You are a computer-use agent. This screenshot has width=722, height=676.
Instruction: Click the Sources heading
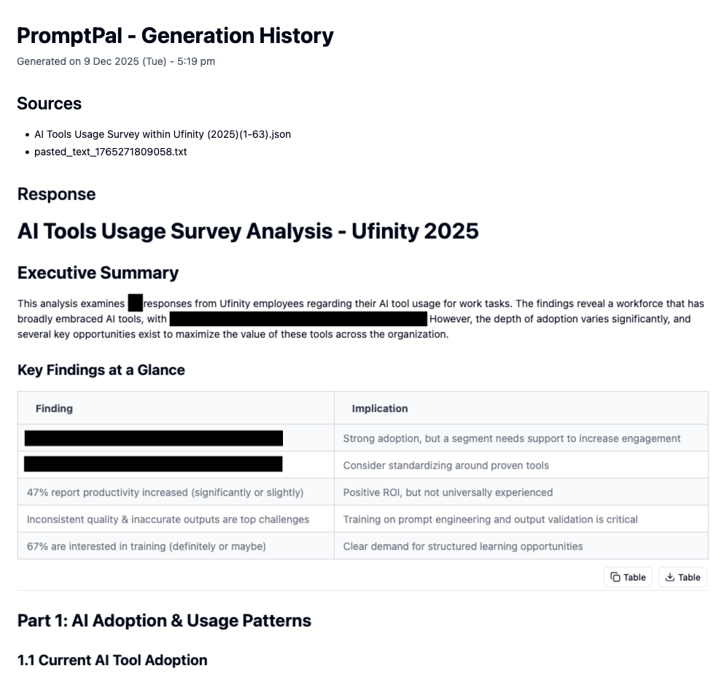(49, 104)
